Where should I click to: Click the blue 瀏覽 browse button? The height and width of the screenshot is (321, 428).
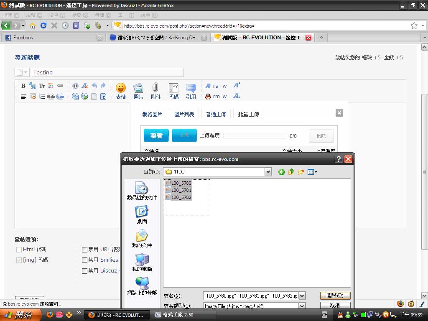coord(156,135)
